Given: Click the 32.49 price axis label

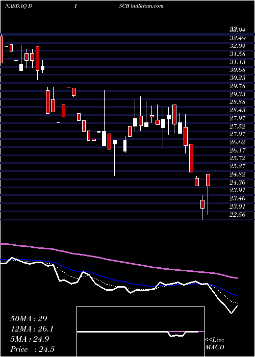Looking at the screenshot, I should pyautogui.click(x=238, y=38).
